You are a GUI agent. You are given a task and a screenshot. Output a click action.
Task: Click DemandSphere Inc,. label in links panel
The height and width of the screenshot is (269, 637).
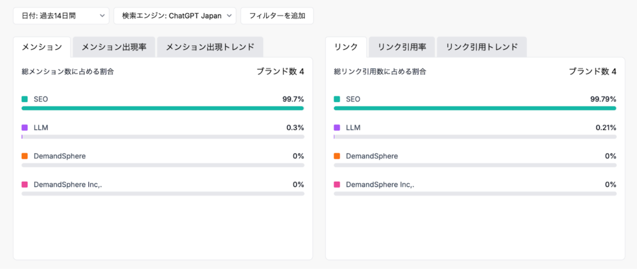tap(380, 185)
